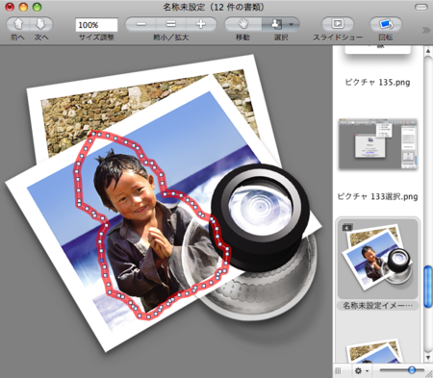Screen dimensions: 433x378
Task: Click the zoom percentage field showing 100%
Action: tap(96, 25)
